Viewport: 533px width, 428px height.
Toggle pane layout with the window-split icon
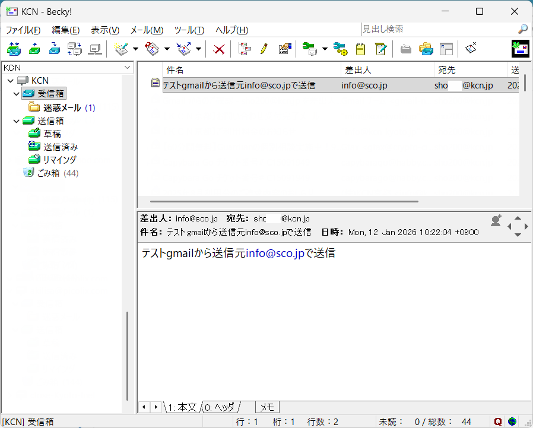tap(447, 49)
